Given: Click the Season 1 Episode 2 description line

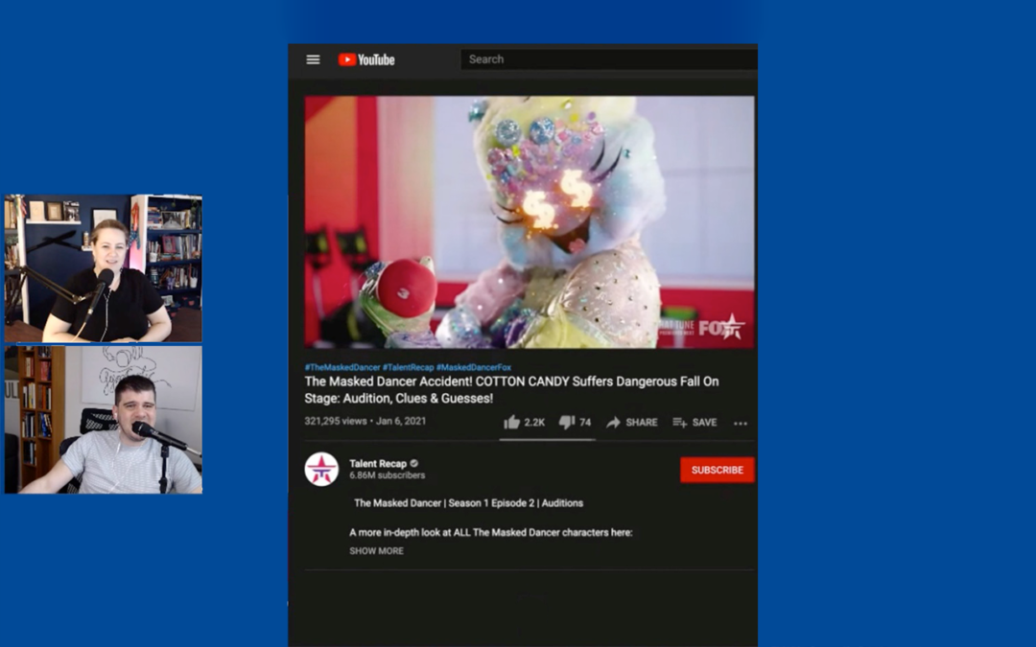Looking at the screenshot, I should point(468,503).
